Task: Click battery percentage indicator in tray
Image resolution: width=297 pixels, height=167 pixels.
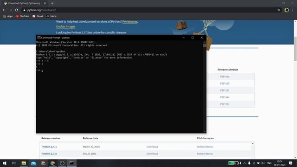Action: pos(233,163)
